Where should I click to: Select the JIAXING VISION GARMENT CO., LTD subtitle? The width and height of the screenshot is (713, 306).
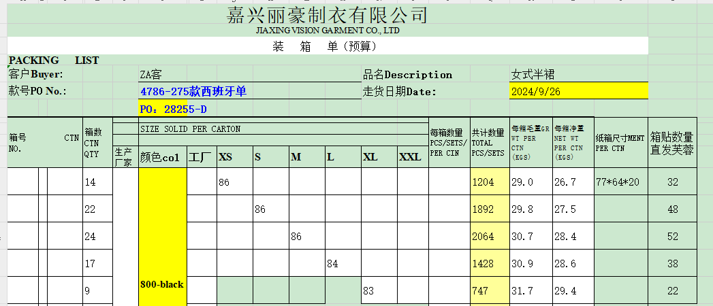click(327, 31)
